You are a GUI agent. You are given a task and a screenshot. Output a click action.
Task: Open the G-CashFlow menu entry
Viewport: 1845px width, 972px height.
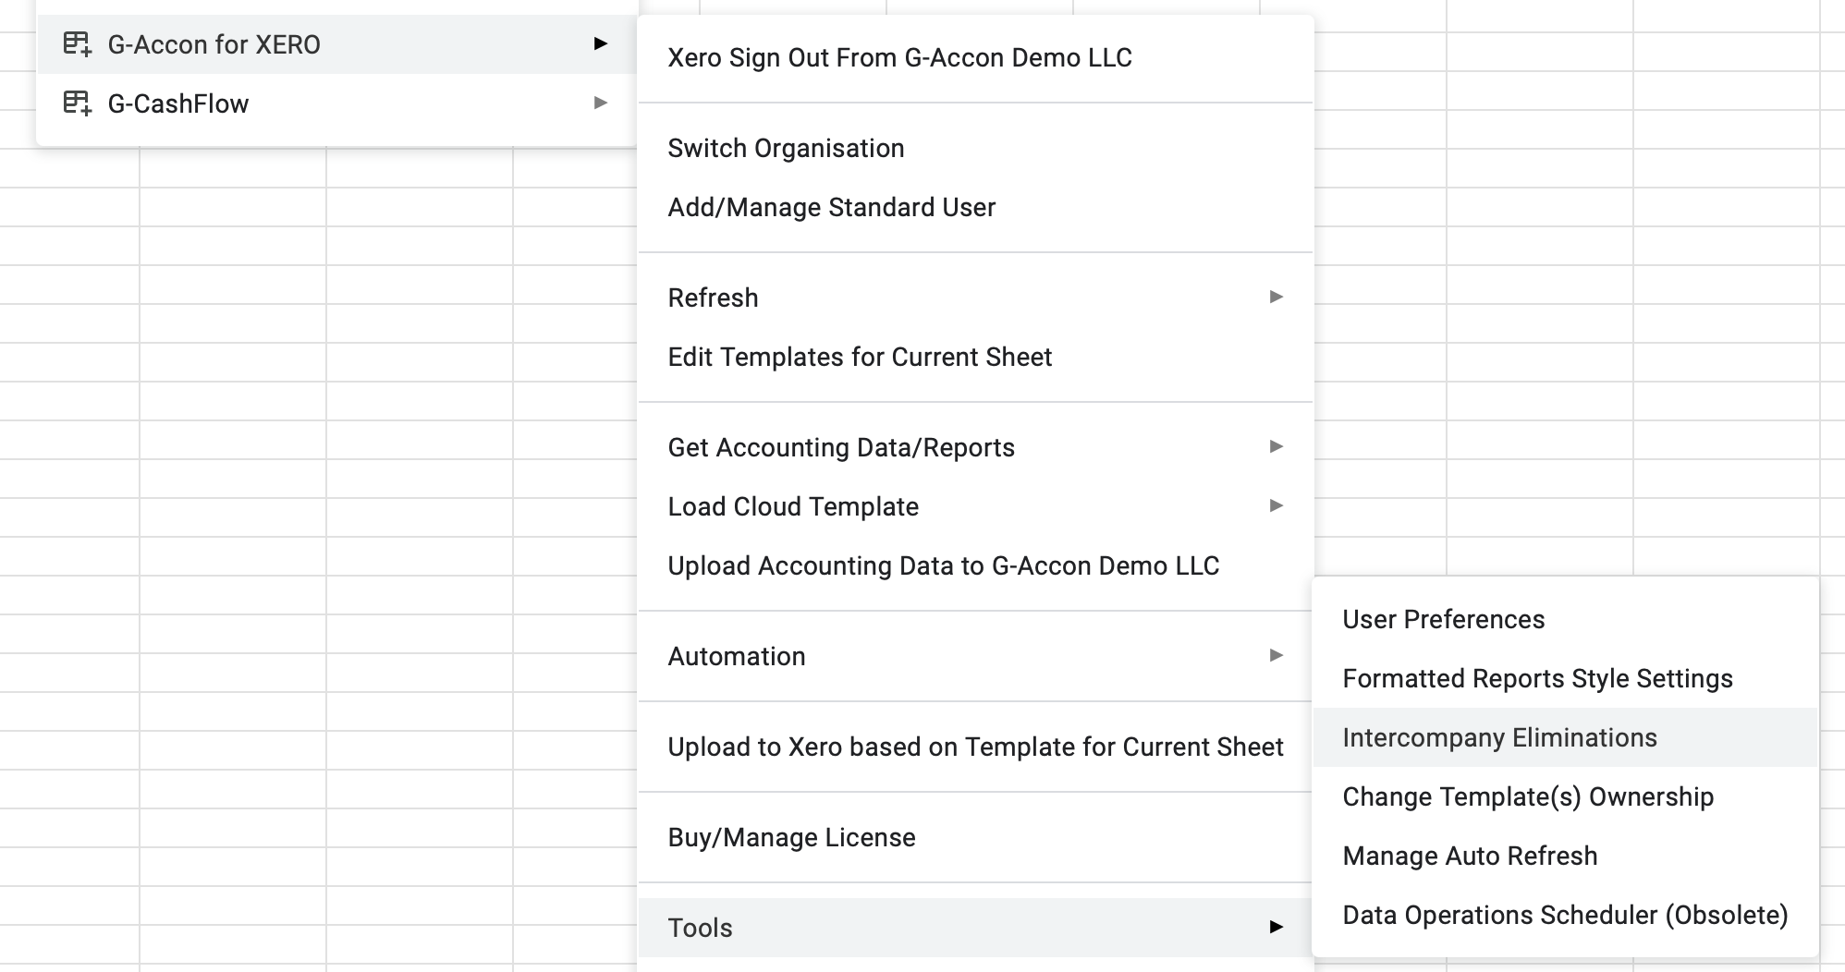tap(337, 103)
